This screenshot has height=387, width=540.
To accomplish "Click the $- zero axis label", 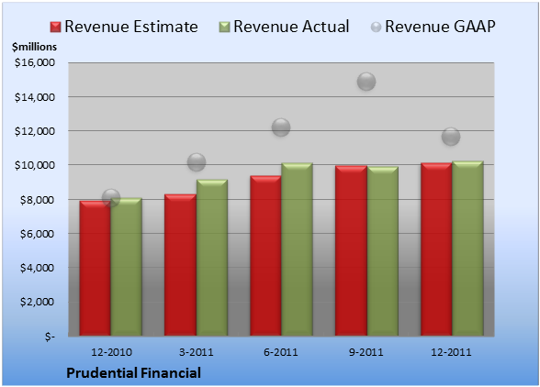I will click(x=50, y=336).
